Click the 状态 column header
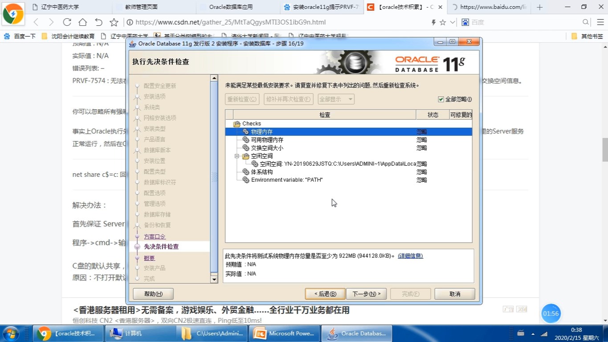Image resolution: width=608 pixels, height=342 pixels. click(433, 115)
